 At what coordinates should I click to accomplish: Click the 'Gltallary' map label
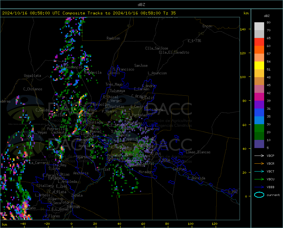(x=45, y=186)
